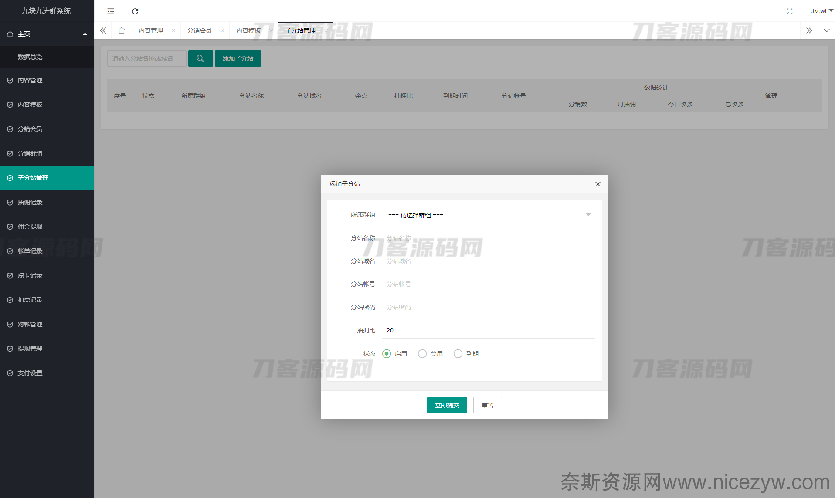Collapse the 主页 sidebar section
This screenshot has width=835, height=498.
[x=47, y=34]
